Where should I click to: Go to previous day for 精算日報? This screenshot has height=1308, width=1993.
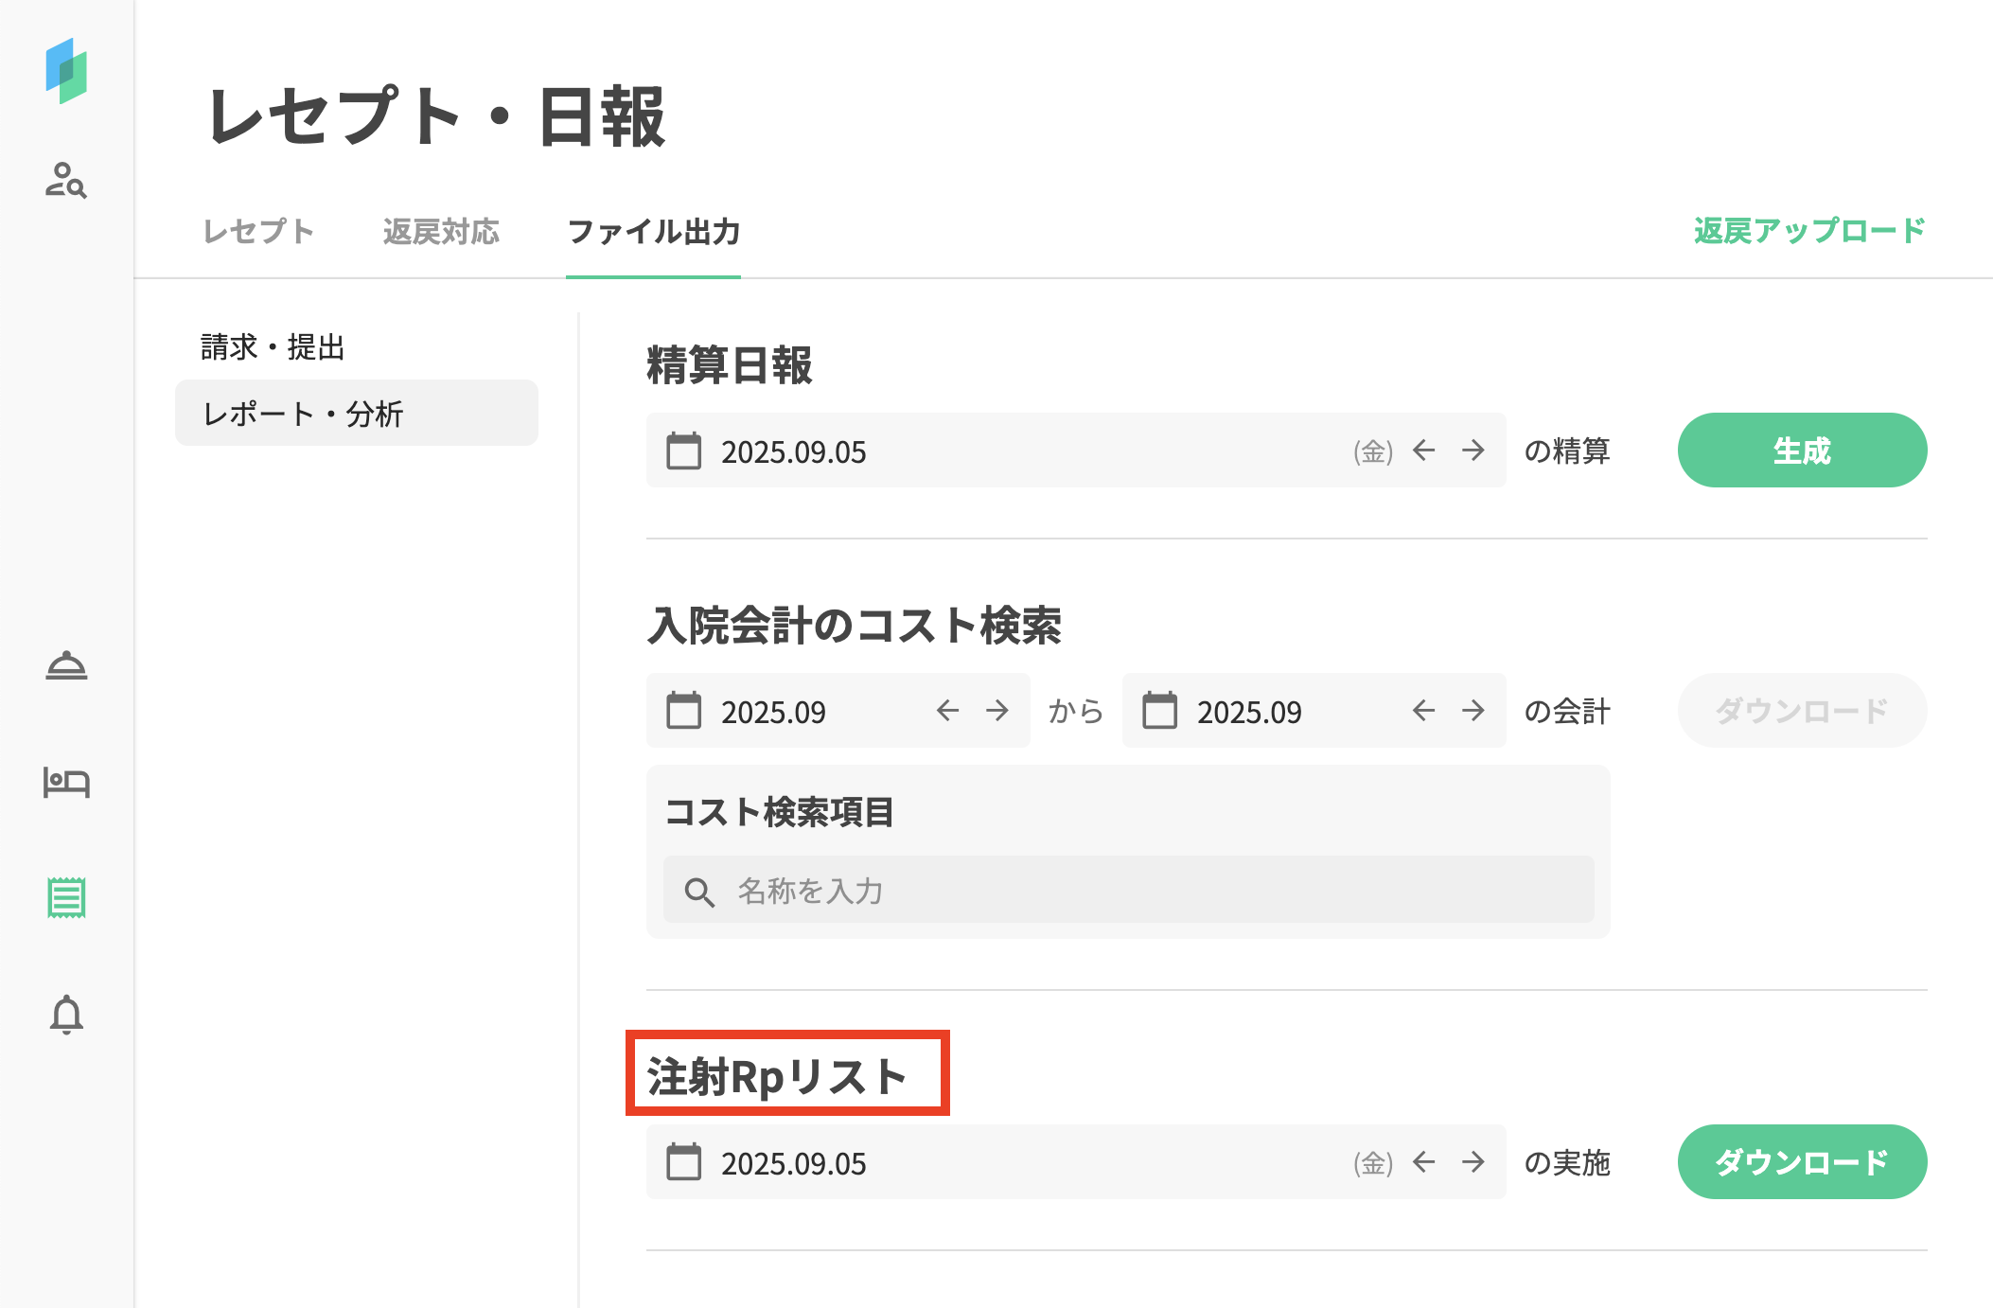tap(1423, 451)
